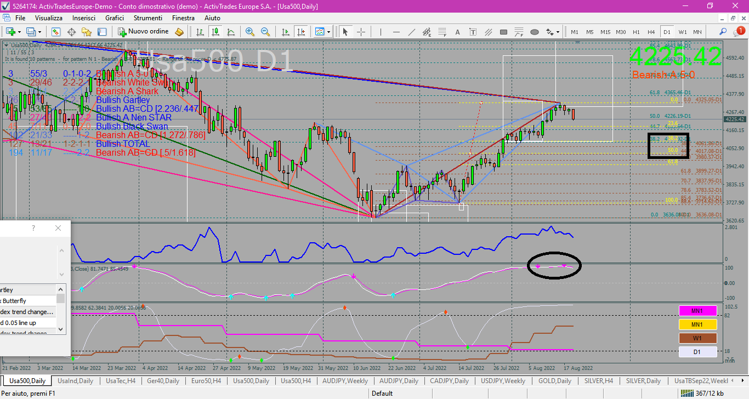This screenshot has width=749, height=399.
Task: Toggle the Terminal panel icon
Action: (102, 32)
